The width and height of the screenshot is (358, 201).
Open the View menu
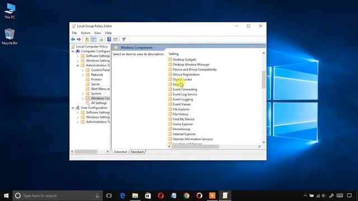97,33
